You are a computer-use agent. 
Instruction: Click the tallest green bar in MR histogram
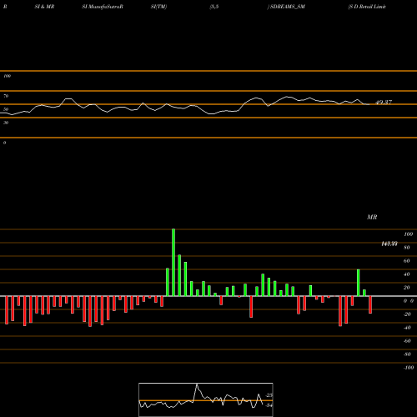173,263
